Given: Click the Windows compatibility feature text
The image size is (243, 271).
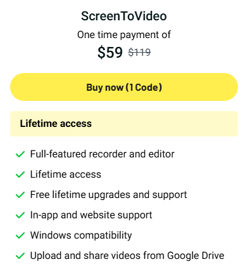Looking at the screenshot, I should (x=81, y=235).
